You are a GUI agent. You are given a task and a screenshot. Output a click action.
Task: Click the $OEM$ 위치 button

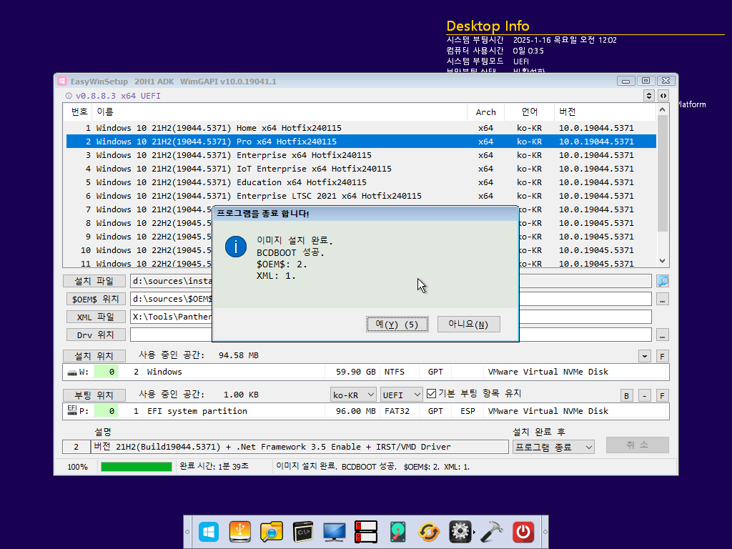pos(96,299)
